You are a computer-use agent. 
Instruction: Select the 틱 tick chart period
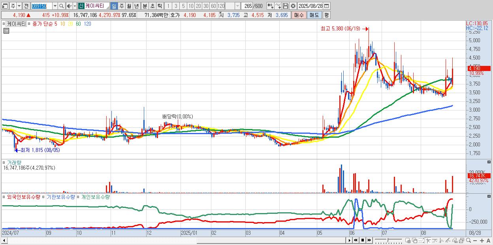click(x=159, y=6)
